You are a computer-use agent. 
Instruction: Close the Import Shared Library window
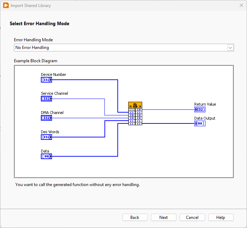tap(241, 6)
